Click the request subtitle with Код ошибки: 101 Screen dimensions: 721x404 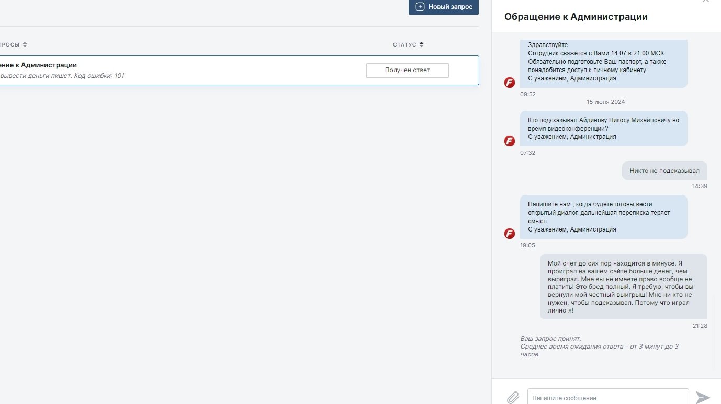63,76
